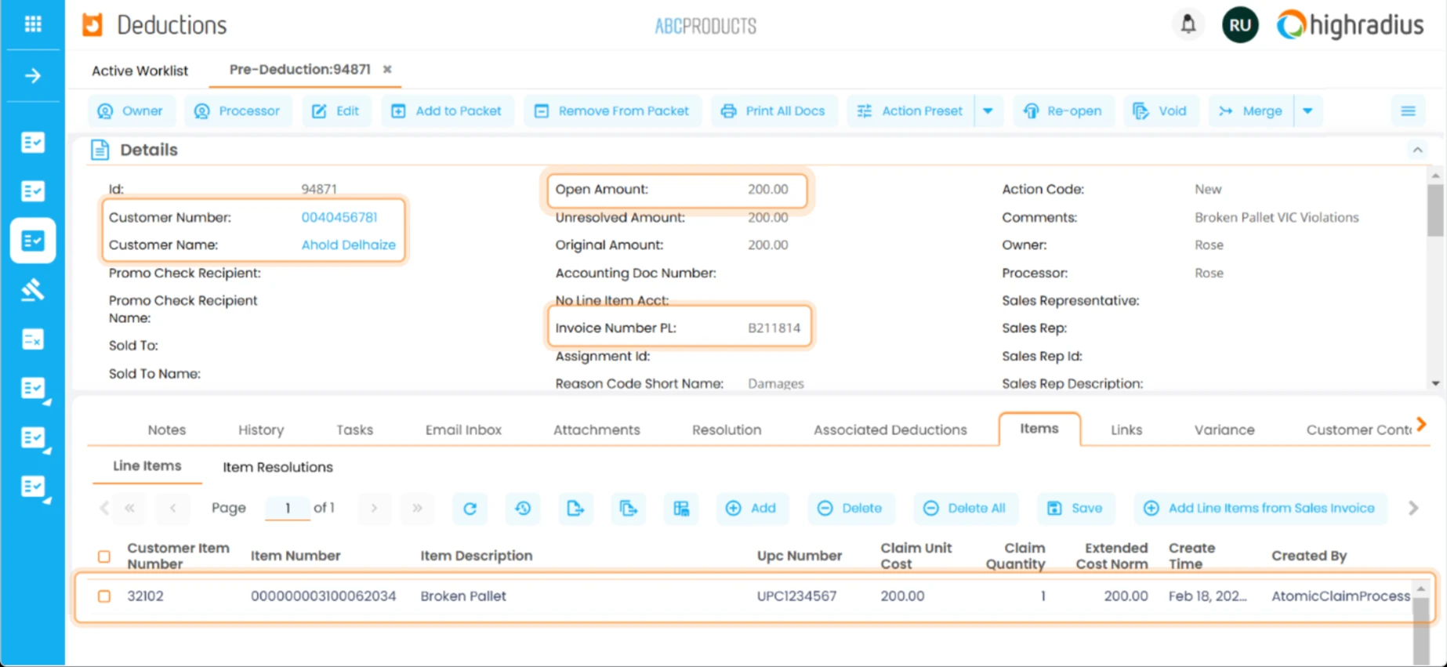1447x667 pixels.
Task: Click the Details panel vertical scrollbar
Action: [1435, 210]
